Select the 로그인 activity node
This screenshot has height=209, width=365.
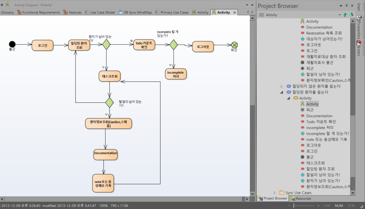[x=43, y=45]
